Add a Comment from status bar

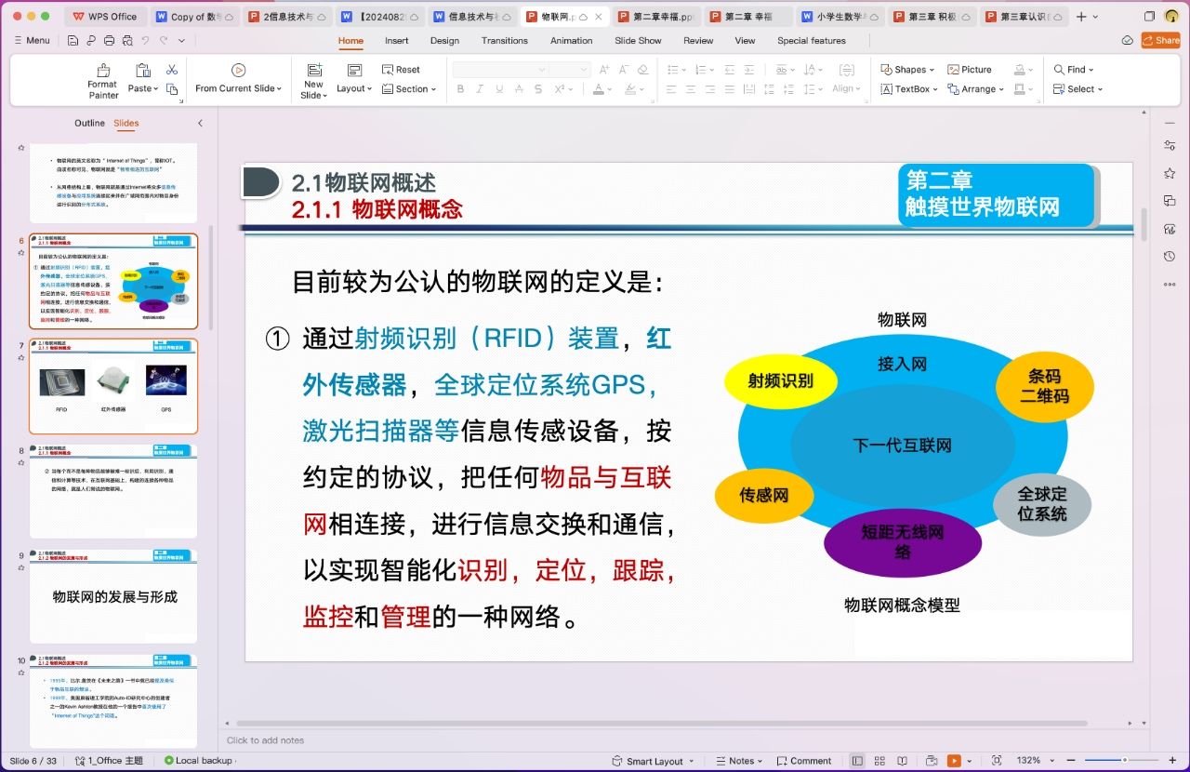803,761
